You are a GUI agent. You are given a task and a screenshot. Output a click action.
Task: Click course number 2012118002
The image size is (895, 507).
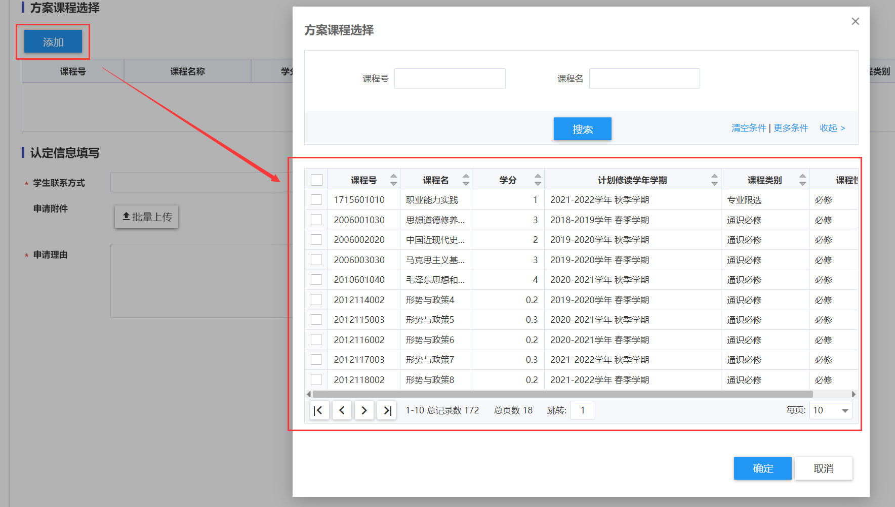tap(359, 380)
